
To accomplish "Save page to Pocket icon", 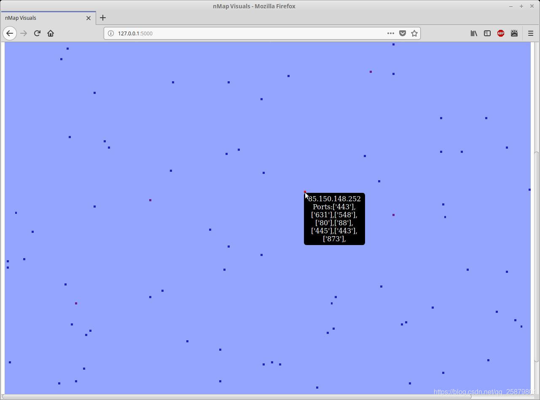I will pos(403,33).
